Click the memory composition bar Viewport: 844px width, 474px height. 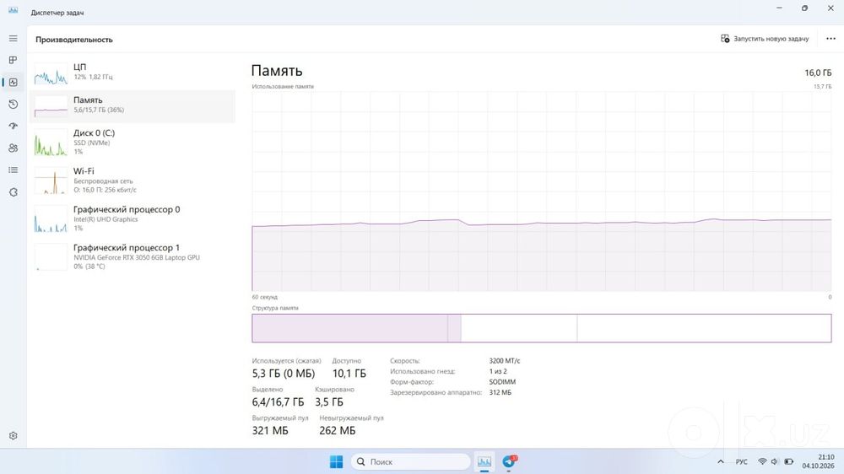[542, 328]
